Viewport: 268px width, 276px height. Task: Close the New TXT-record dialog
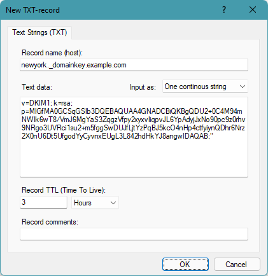(253, 10)
